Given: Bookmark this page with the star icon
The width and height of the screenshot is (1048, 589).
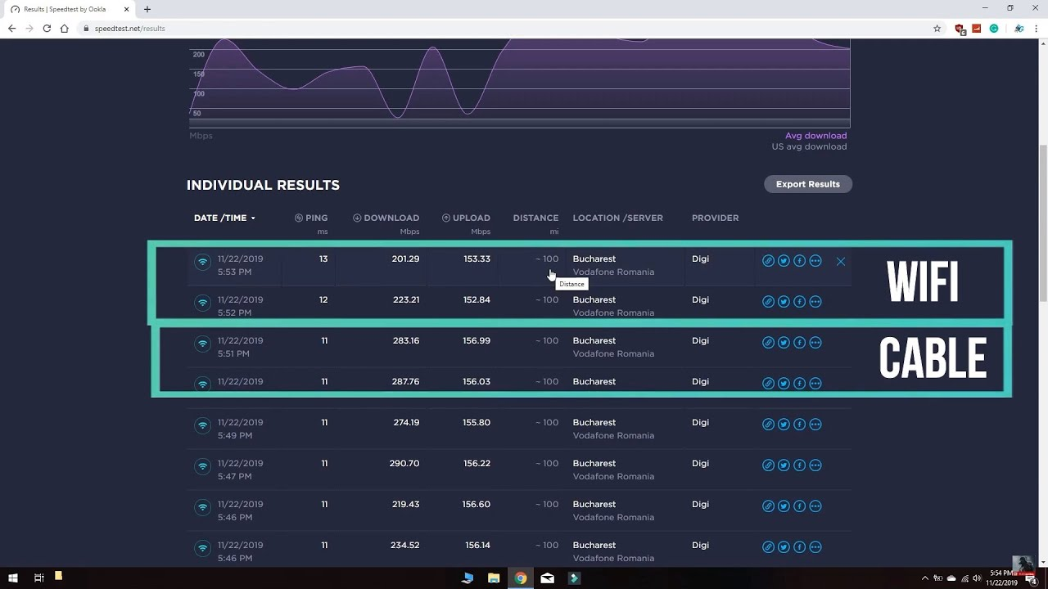Looking at the screenshot, I should [x=937, y=28].
